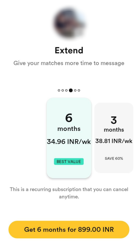Jump to the fifth carousel page dot
This screenshot has width=137, height=246.
pos(75,90)
